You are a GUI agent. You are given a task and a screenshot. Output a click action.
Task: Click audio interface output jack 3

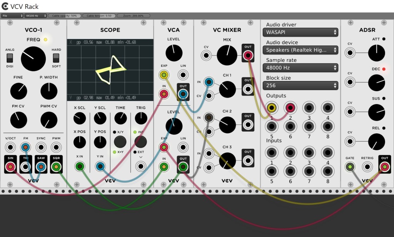(308, 108)
